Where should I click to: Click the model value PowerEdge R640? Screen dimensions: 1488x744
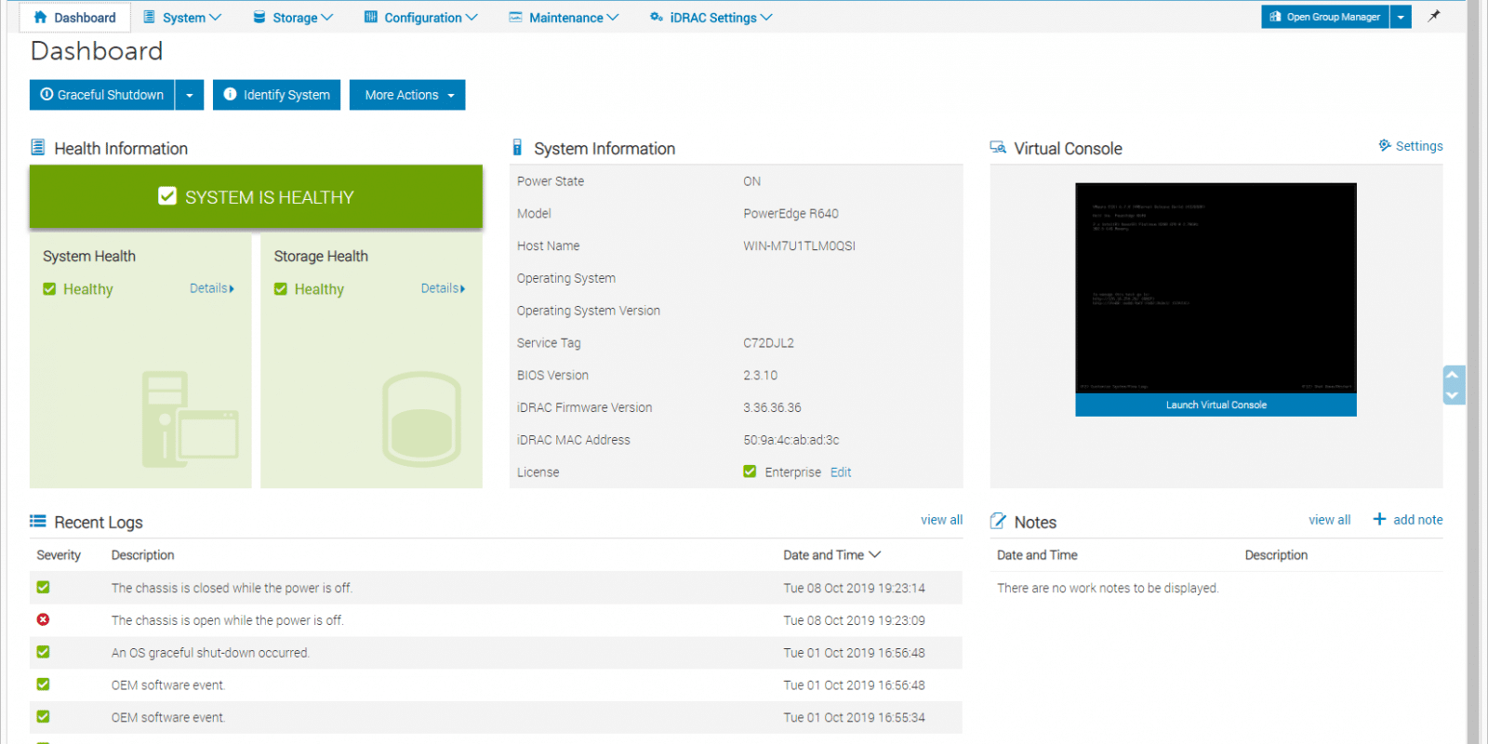point(790,214)
